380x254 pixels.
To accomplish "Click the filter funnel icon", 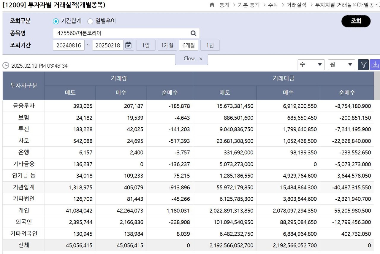I will tap(363, 65).
